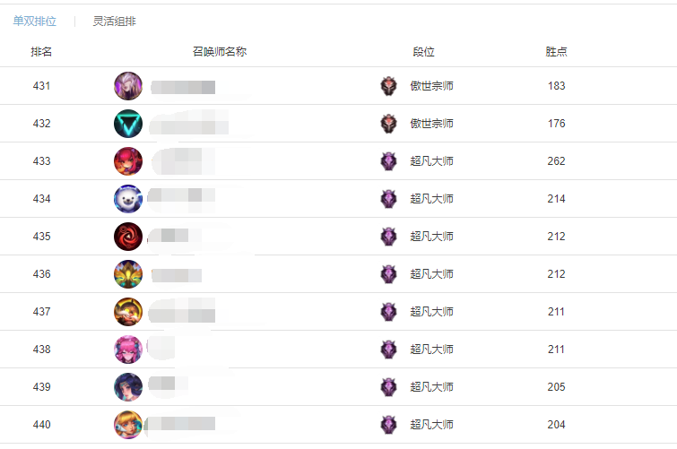
Task: Switch to the 灵活组排 tab
Action: coord(115,22)
